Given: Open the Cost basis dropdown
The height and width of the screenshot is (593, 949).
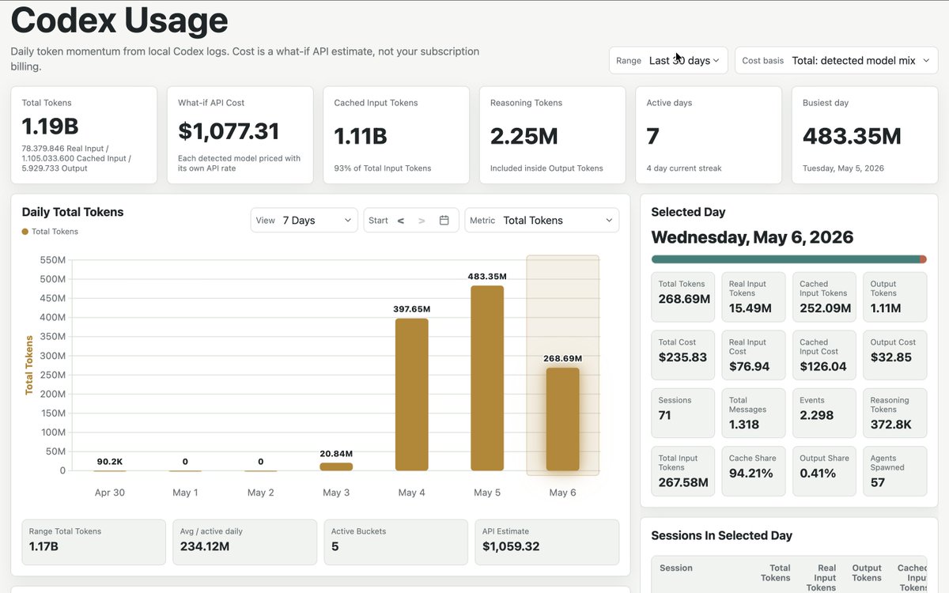Looking at the screenshot, I should click(837, 60).
